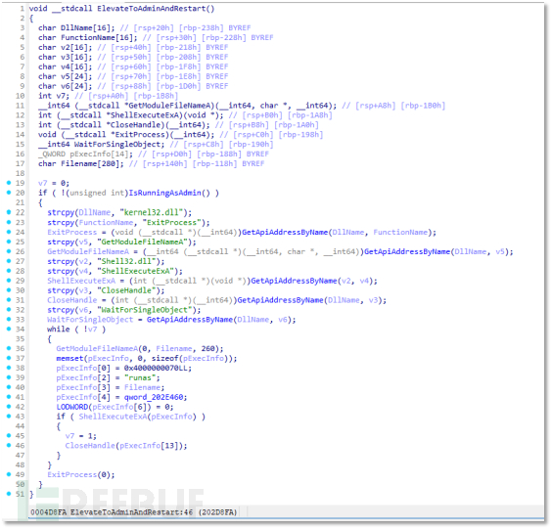The width and height of the screenshot is (551, 528).
Task: Click line number 1 in the gutter
Action: pos(23,9)
